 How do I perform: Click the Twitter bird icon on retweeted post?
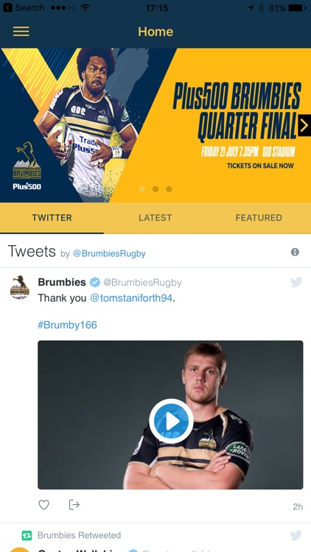point(296,536)
